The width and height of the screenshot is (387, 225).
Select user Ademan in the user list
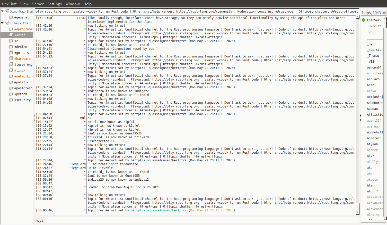372,109
